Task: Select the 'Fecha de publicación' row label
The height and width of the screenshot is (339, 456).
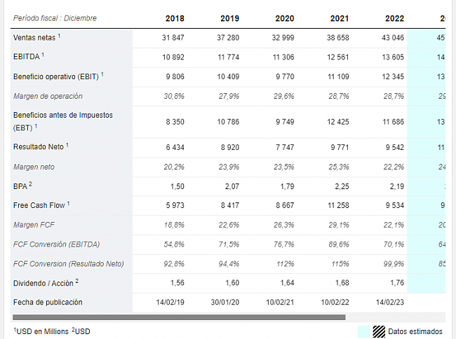Action: point(48,303)
